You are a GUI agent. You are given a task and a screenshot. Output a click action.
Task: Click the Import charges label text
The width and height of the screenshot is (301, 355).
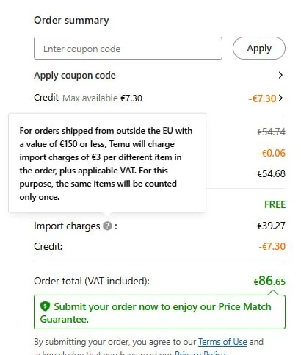(67, 226)
